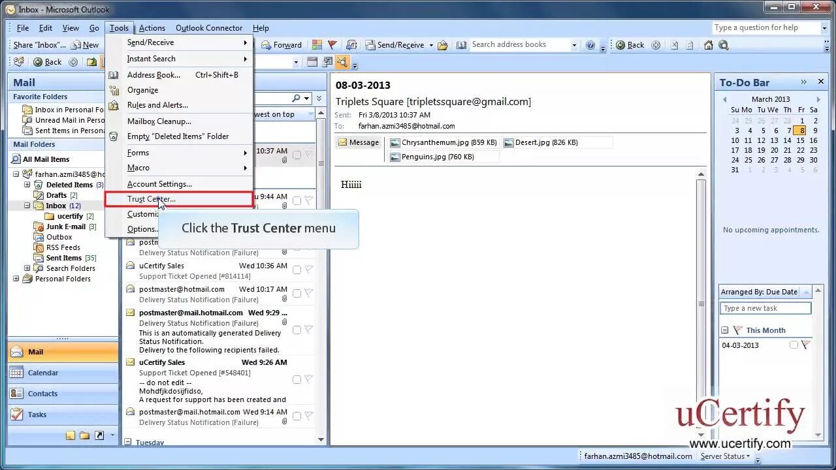Image resolution: width=836 pixels, height=470 pixels.
Task: Switch to the Calendar pane
Action: (63, 373)
